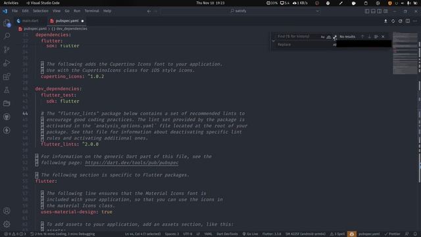
Task: Close the find and replace widget
Action: (383, 37)
